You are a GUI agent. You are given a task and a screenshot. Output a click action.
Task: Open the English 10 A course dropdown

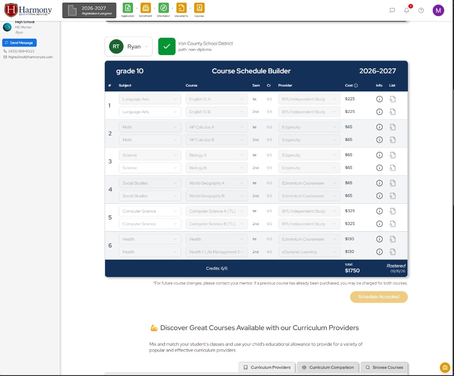(216, 99)
